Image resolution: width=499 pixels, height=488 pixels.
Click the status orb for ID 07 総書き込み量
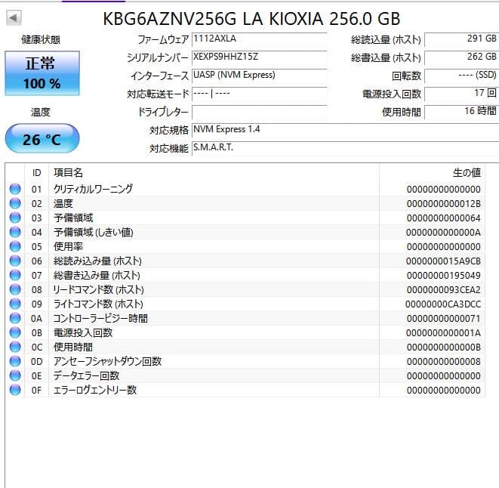[x=15, y=275]
